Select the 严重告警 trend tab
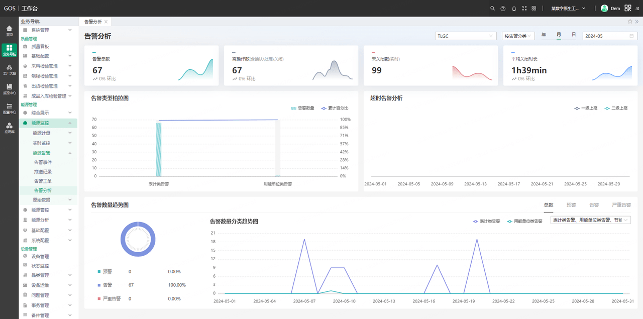 point(621,205)
